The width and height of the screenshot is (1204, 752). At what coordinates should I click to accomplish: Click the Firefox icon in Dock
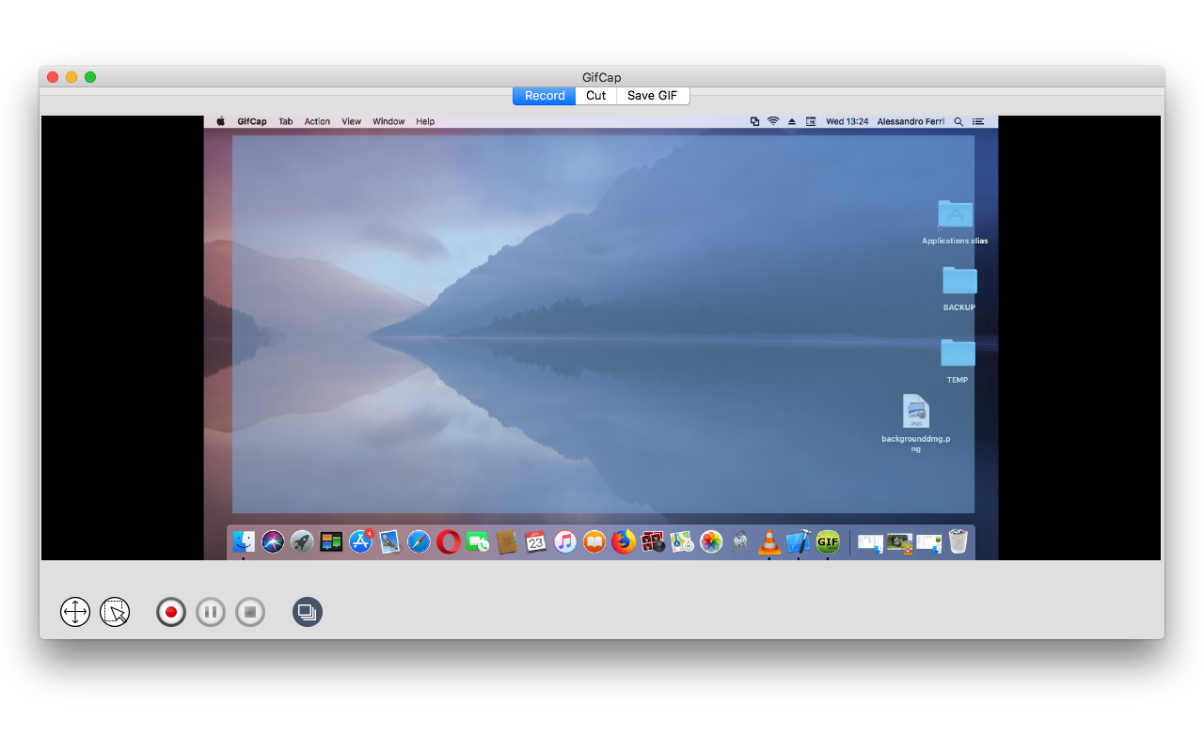tap(623, 541)
